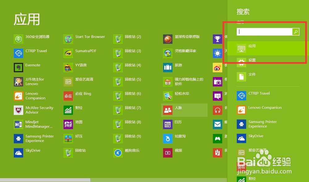This screenshot has width=309, height=182.
Task: Open Mindjet MindManager app
Action: [x=33, y=124]
